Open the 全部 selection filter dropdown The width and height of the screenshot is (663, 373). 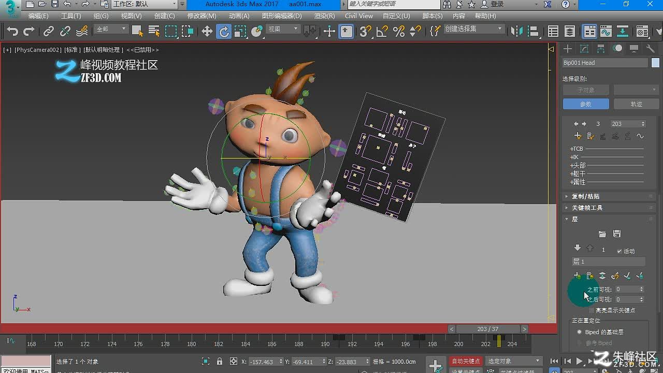point(111,30)
